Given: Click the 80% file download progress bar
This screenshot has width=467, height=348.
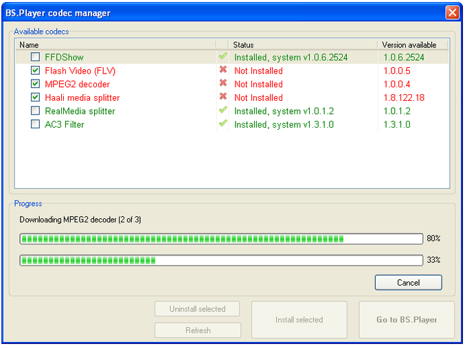Looking at the screenshot, I should pyautogui.click(x=220, y=239).
